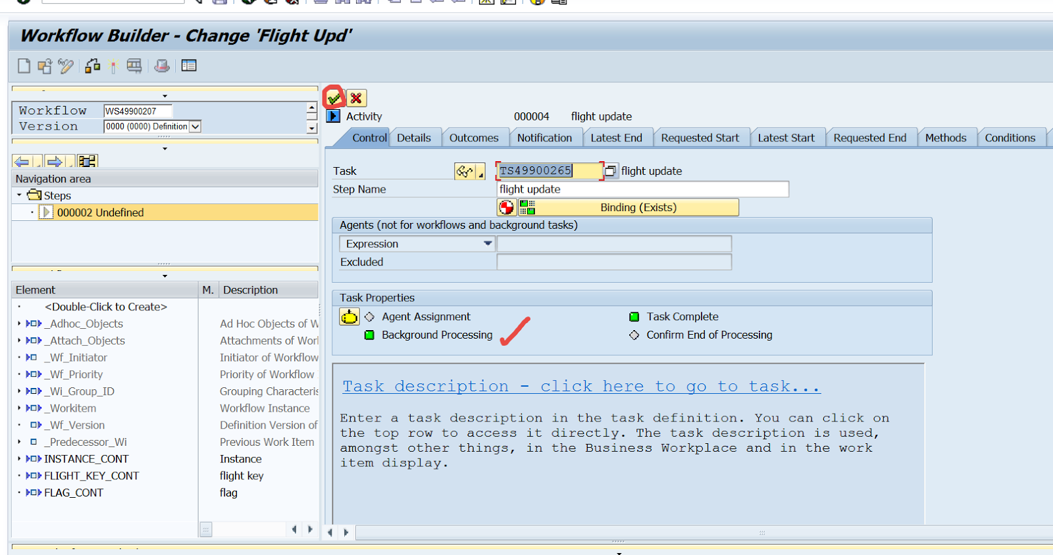This screenshot has width=1053, height=555.
Task: Toggle the Agent Assignment indicator
Action: point(370,317)
